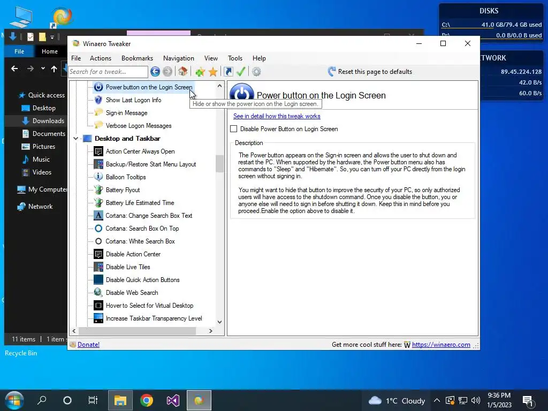548x411 pixels.
Task: Click the Action Center Always Open icon
Action: 98,151
